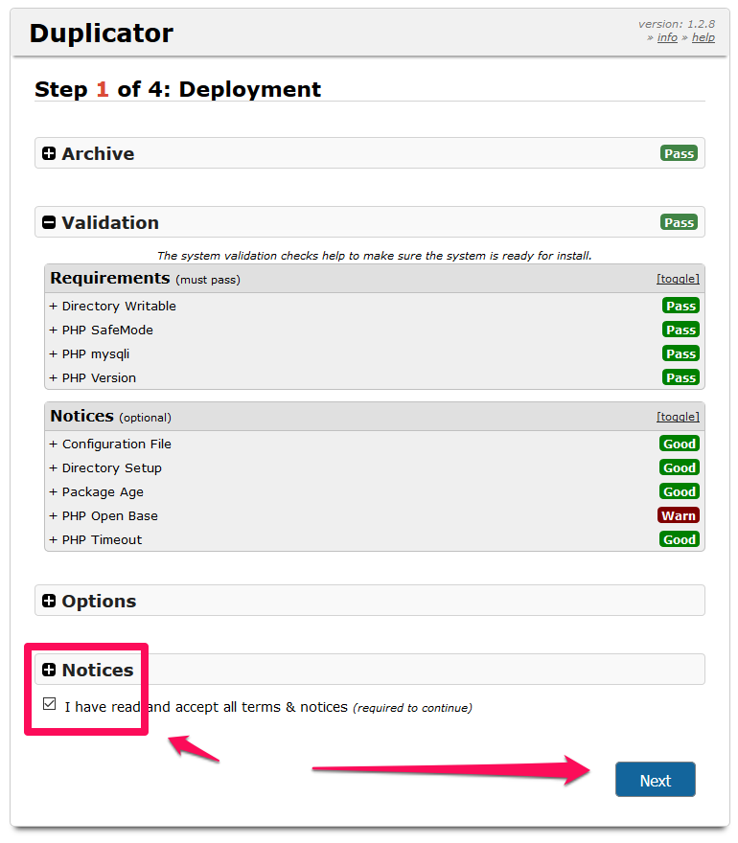Viewport: 738px width, 843px height.
Task: Toggle the Requirements list
Action: tap(678, 279)
